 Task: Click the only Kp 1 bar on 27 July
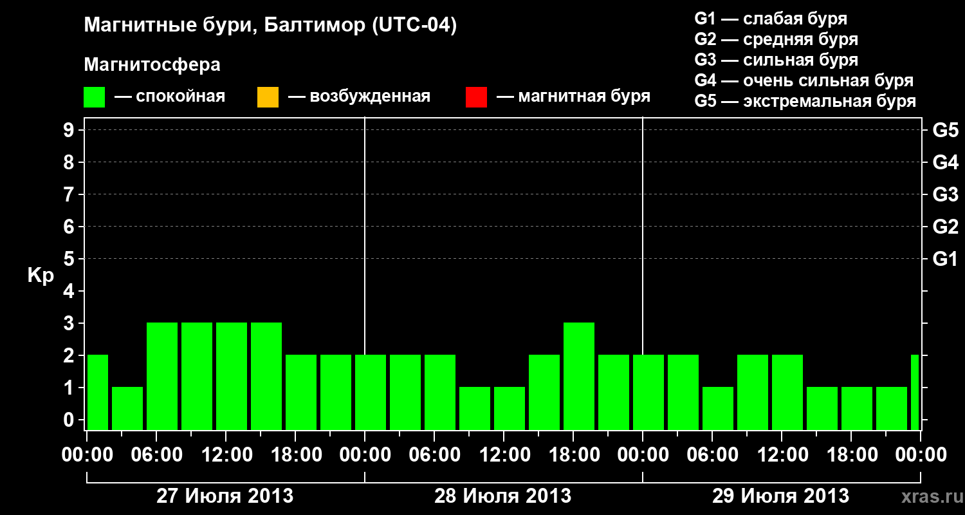[x=127, y=408]
